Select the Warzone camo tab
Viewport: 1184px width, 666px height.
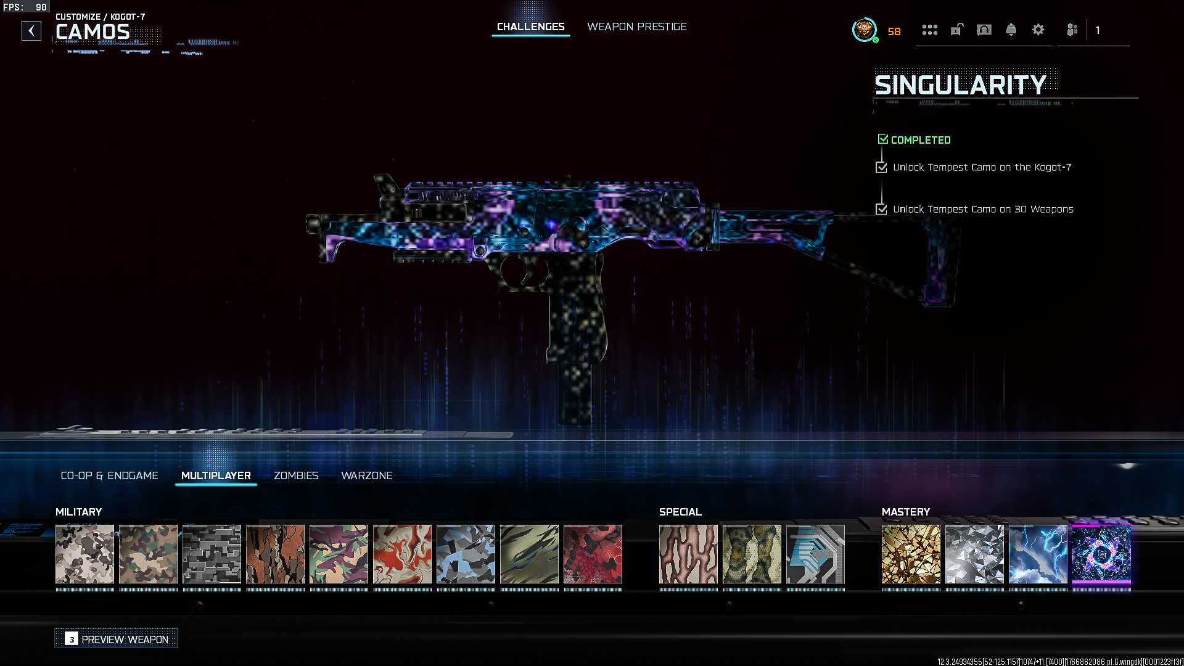click(367, 475)
